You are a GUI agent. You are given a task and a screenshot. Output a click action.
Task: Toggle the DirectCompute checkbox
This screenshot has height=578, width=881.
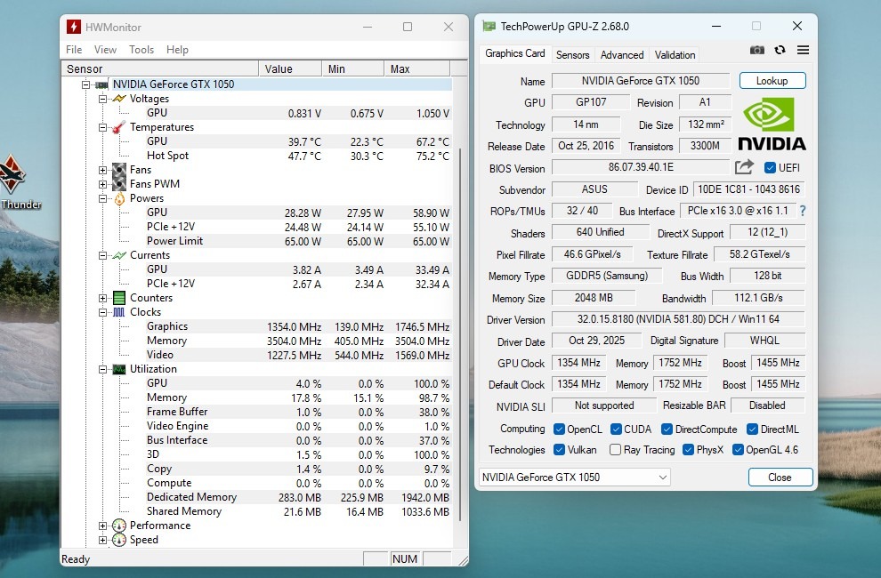(667, 429)
